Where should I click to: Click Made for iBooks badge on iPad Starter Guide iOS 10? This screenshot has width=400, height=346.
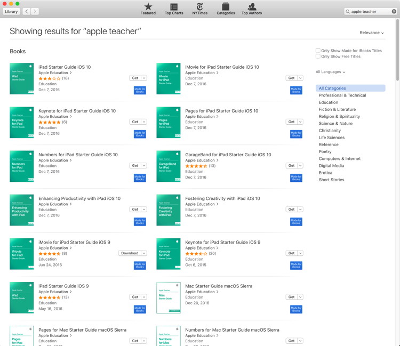(140, 90)
